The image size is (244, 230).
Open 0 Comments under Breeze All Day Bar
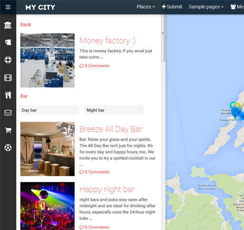(x=97, y=172)
